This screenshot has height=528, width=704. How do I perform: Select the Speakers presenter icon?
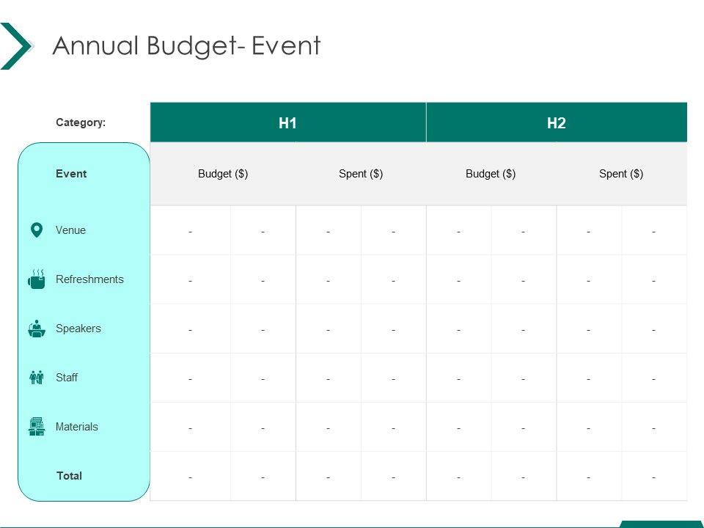[36, 329]
